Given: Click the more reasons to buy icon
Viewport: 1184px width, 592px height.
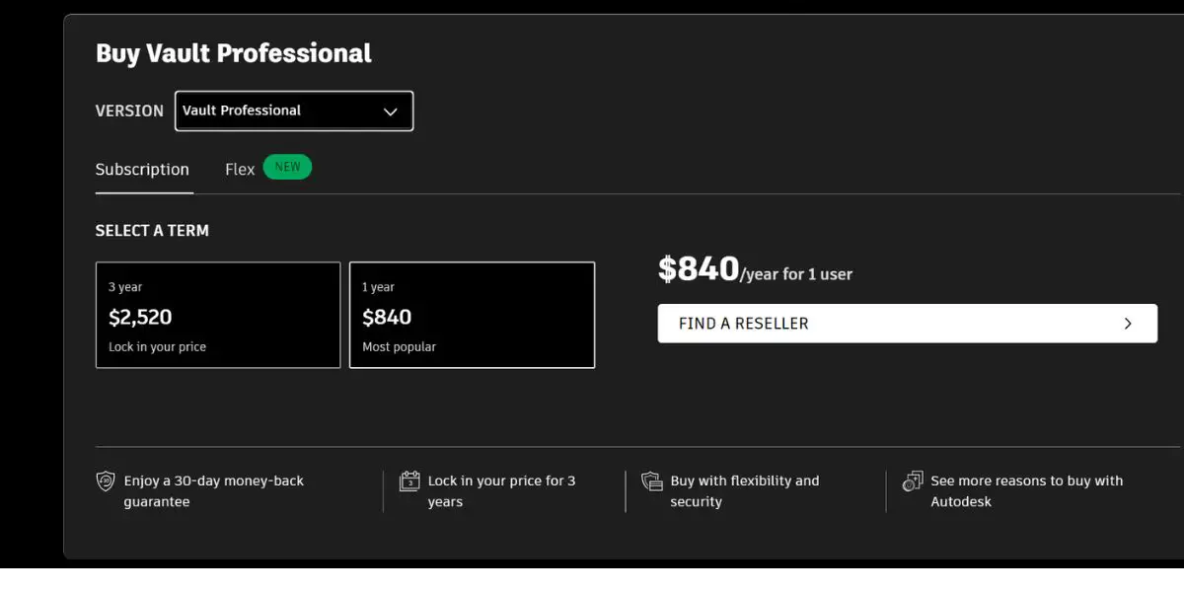Looking at the screenshot, I should [x=913, y=481].
